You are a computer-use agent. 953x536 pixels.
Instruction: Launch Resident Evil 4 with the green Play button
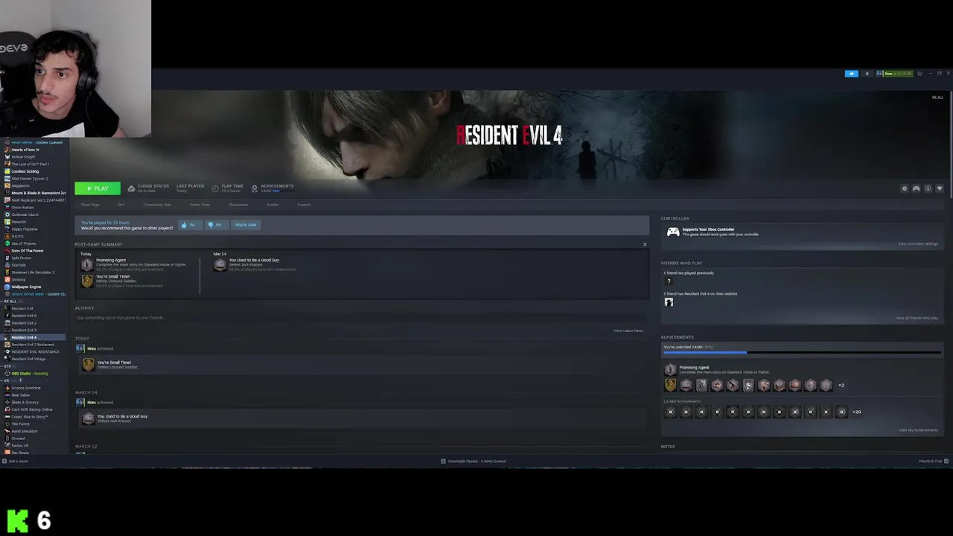(98, 188)
